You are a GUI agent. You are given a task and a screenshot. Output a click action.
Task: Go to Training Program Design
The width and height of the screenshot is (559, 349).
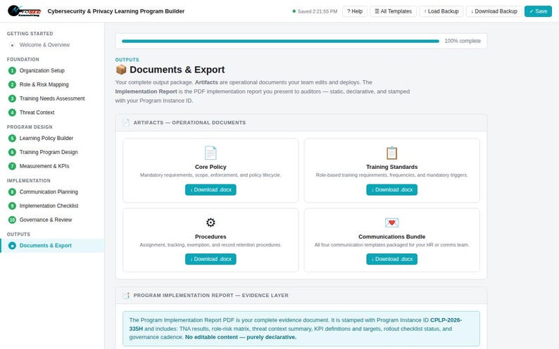[x=52, y=152]
